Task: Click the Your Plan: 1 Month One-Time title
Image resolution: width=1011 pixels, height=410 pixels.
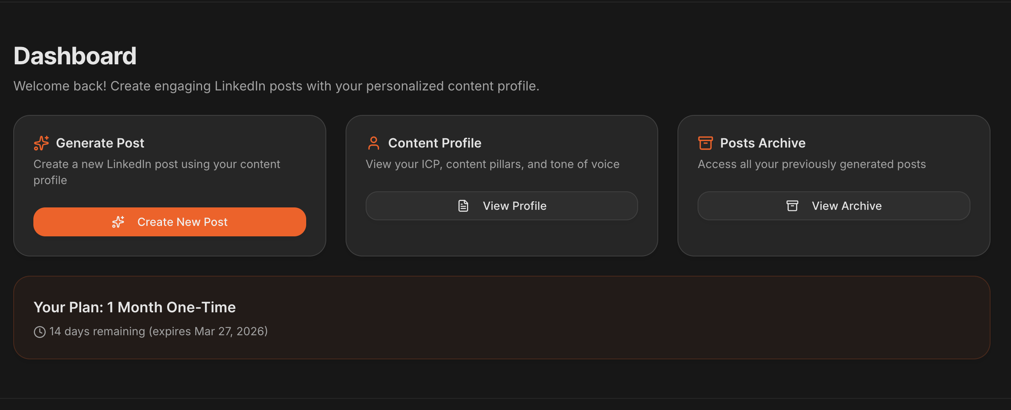Action: pyautogui.click(x=135, y=307)
